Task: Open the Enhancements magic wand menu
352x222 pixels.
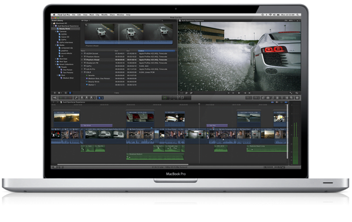Action: [x=249, y=98]
